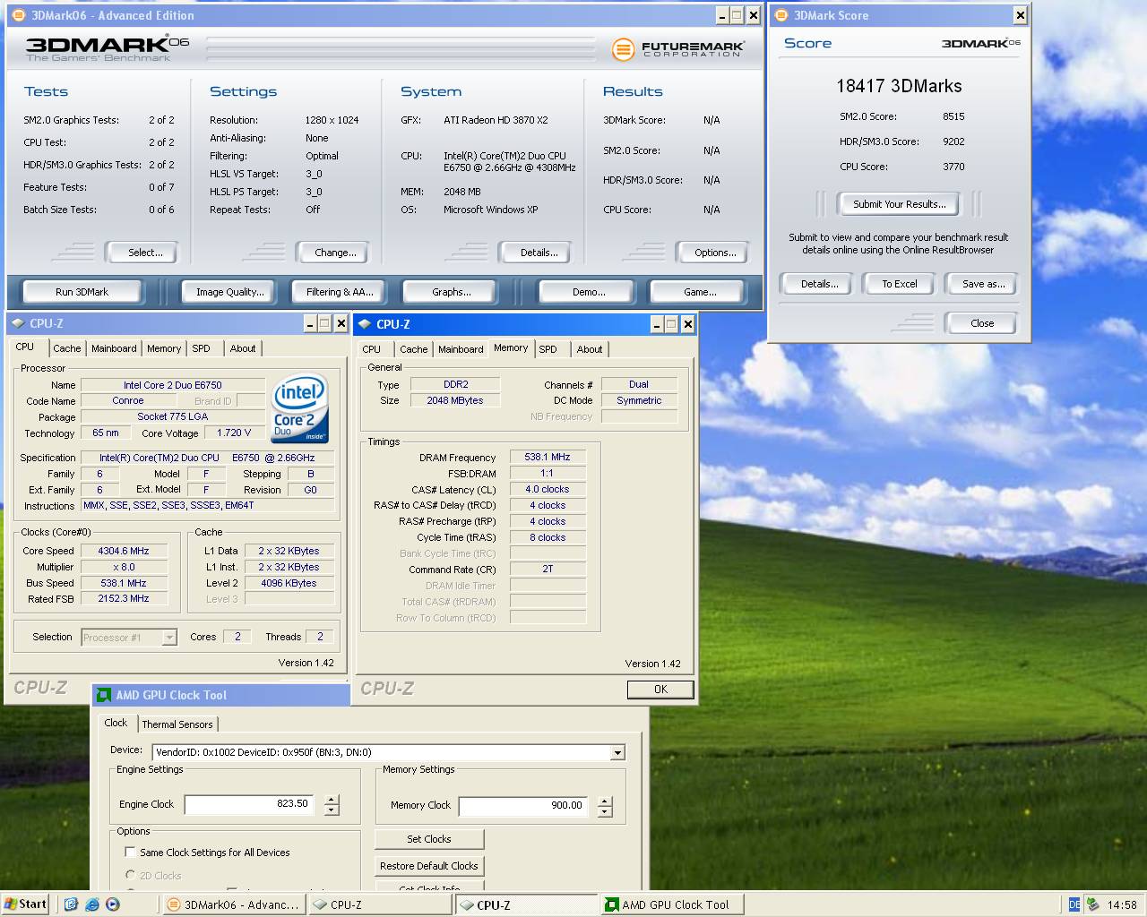The height and width of the screenshot is (917, 1147).
Task: Click OK in the CPU-Z memory window
Action: [x=660, y=690]
